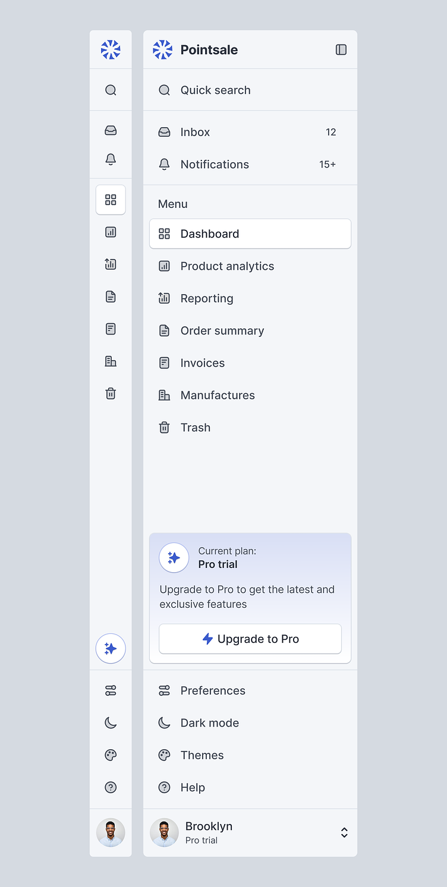This screenshot has width=447, height=887.
Task: Click the search icon in collapsed sidebar
Action: [111, 90]
